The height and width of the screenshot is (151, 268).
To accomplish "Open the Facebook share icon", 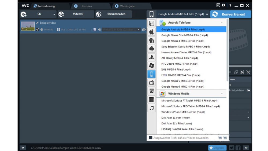I will (238, 148).
